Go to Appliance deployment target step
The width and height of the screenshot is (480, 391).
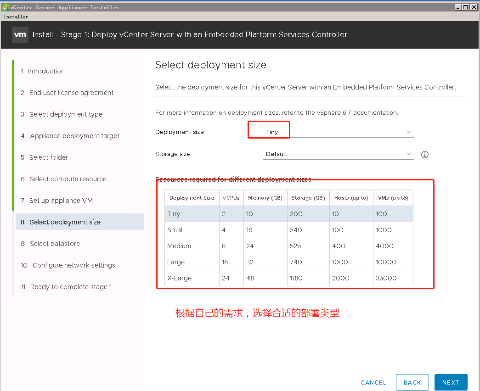(x=70, y=136)
